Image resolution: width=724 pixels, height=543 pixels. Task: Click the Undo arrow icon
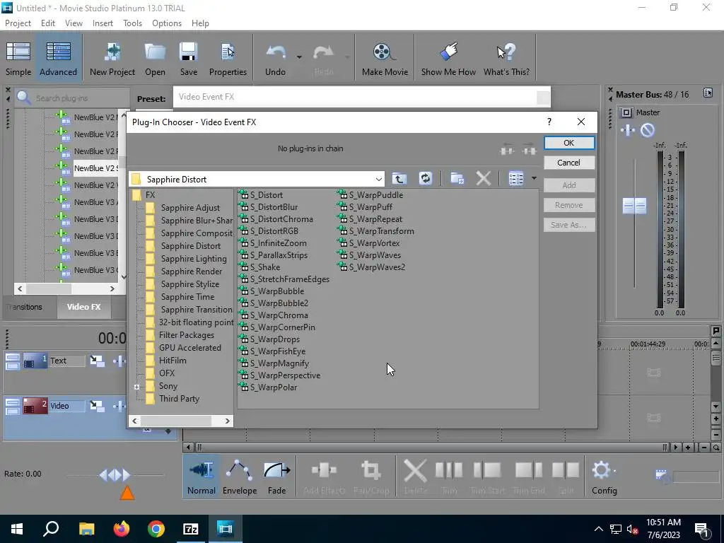tap(276, 52)
